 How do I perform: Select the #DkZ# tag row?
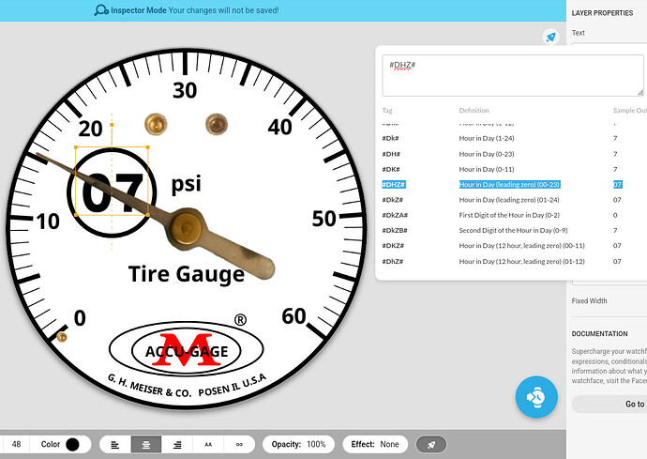tap(392, 199)
